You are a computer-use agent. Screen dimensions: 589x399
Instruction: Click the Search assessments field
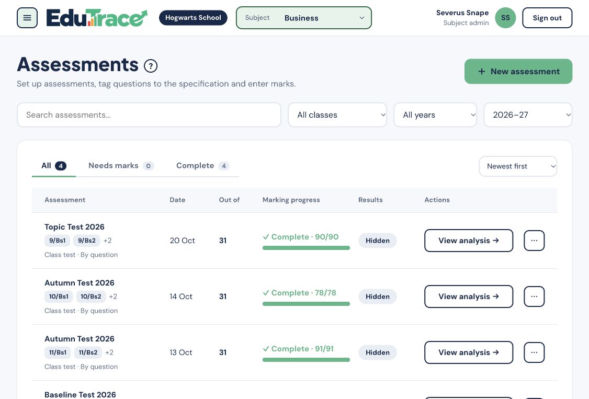(x=149, y=115)
